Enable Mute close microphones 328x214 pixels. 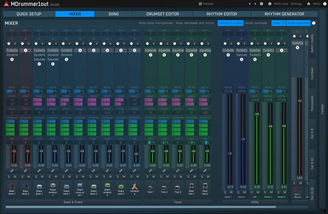(x=156, y=23)
